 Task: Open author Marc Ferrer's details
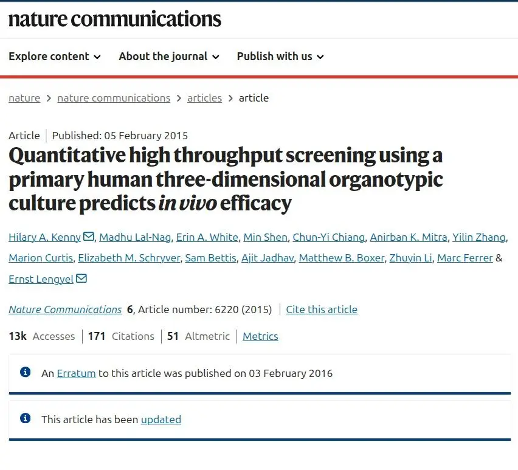(x=465, y=258)
